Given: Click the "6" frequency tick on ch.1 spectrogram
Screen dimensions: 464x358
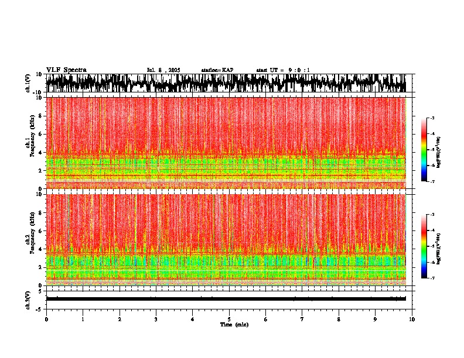Looking at the screenshot, I should [41, 134].
